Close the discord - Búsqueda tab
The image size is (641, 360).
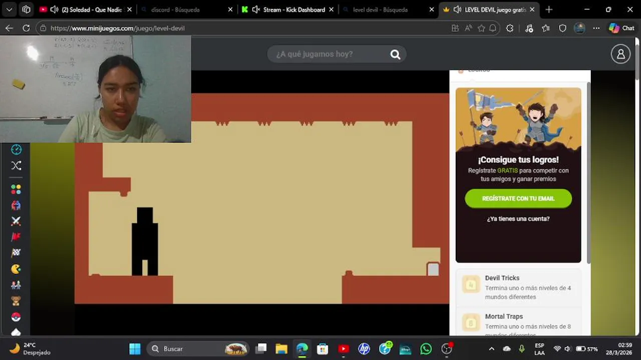click(x=230, y=9)
